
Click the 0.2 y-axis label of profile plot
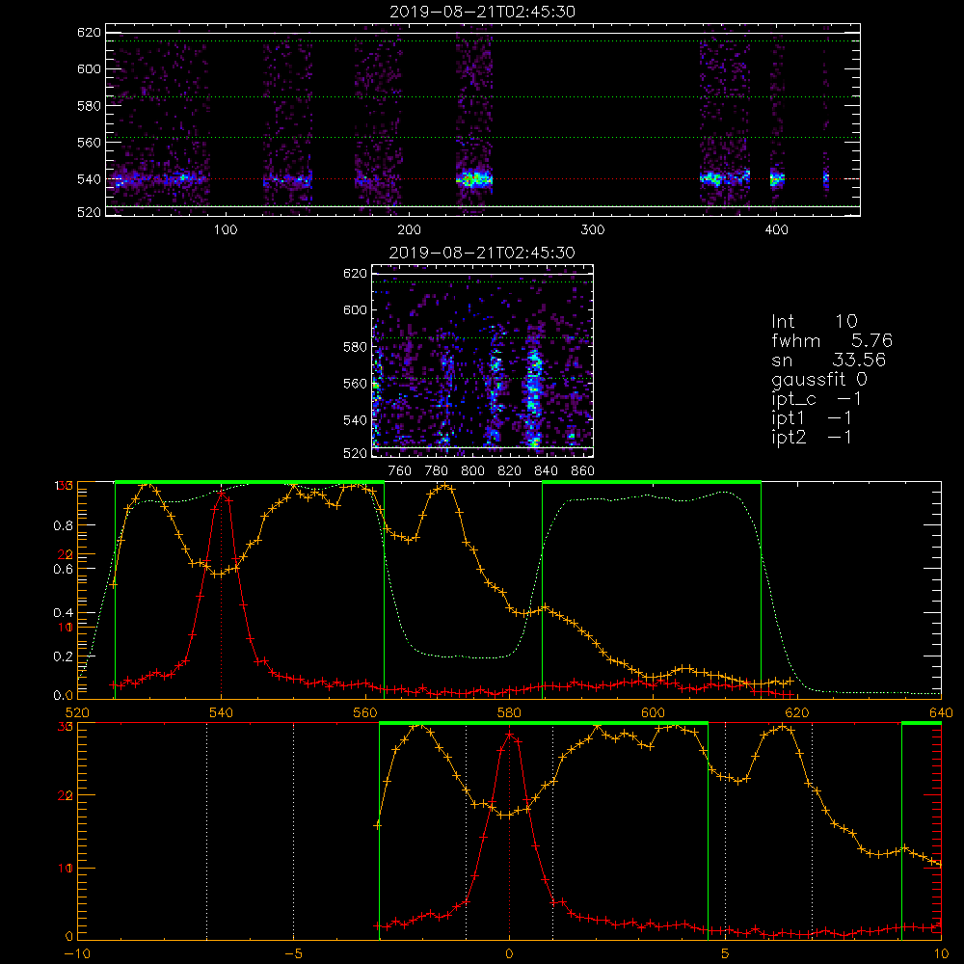tap(63, 656)
